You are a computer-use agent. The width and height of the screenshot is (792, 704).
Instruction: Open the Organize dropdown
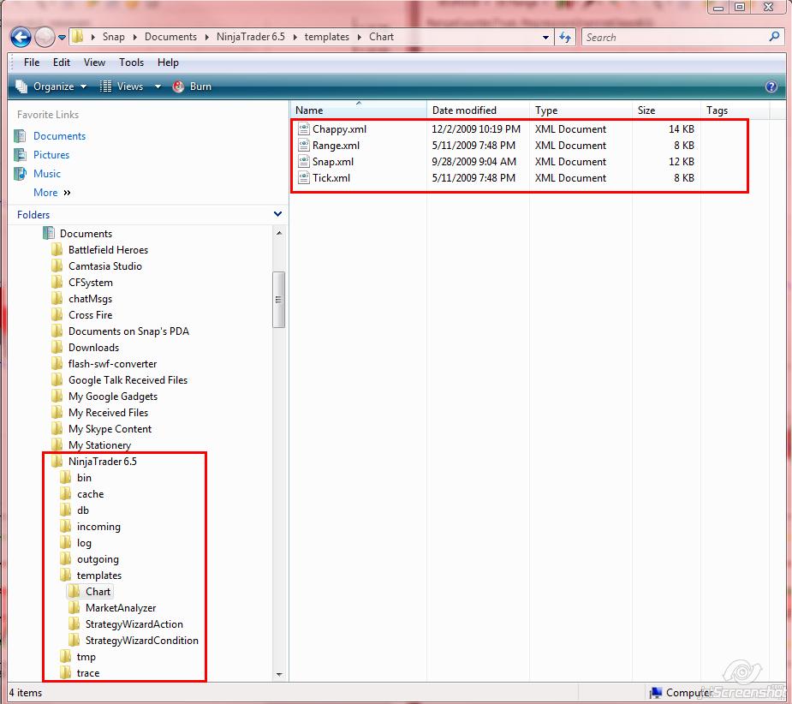point(51,87)
